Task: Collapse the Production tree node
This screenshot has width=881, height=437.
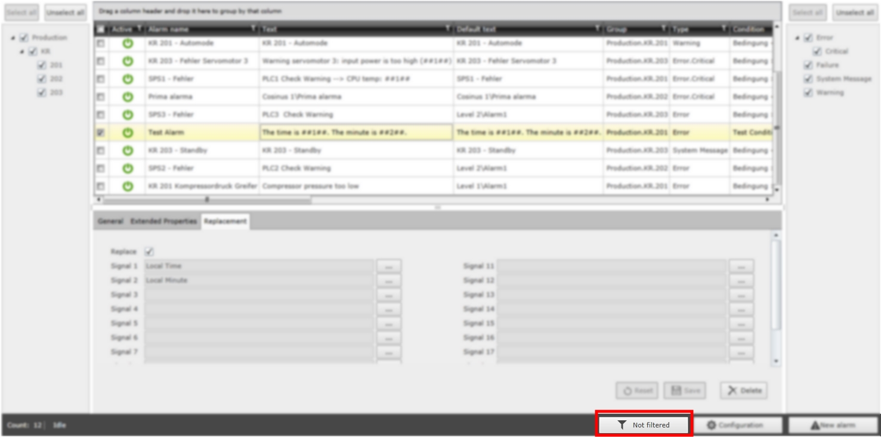Action: coord(13,38)
